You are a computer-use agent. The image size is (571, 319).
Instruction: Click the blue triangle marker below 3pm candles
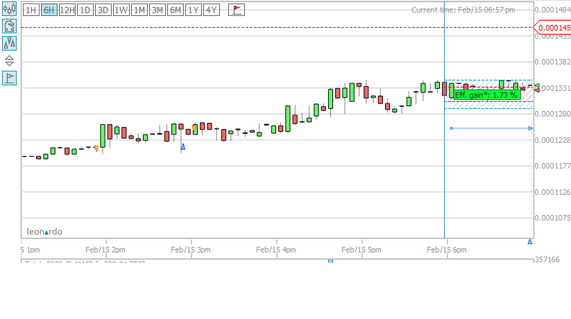(183, 147)
